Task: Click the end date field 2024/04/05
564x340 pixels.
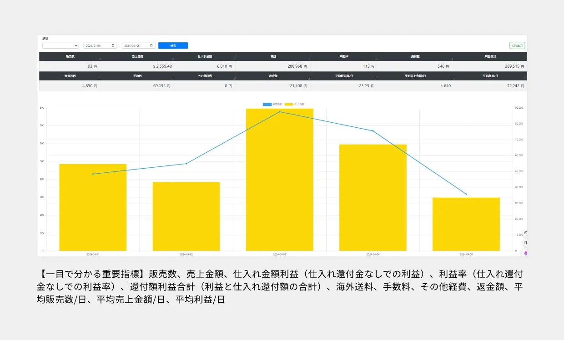Action: pyautogui.click(x=136, y=46)
